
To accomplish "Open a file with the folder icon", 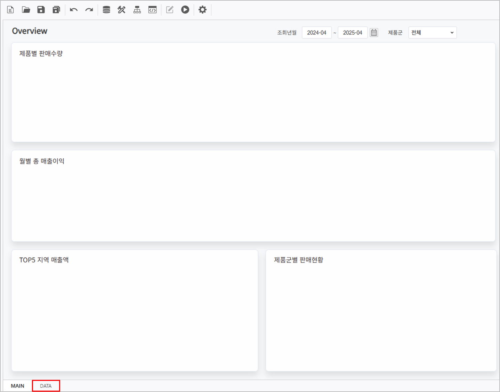I will (x=26, y=10).
